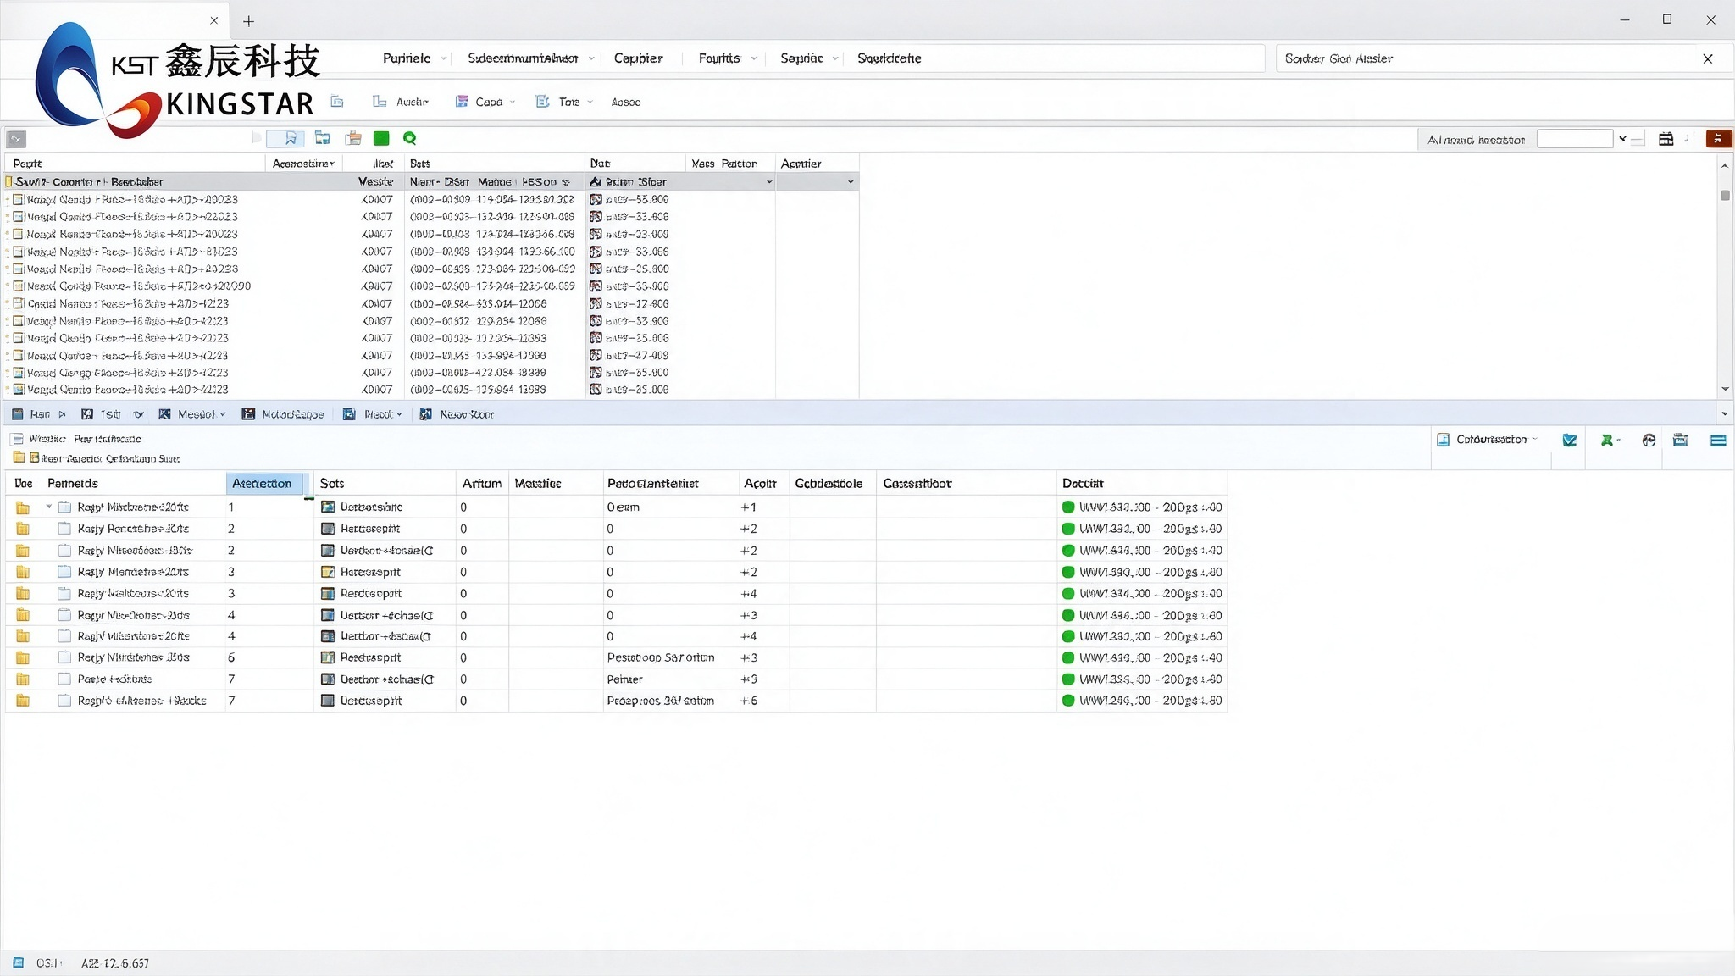Collapse the Rasjy Mitcbrane tree row
The height and width of the screenshot is (976, 1735).
(49, 507)
